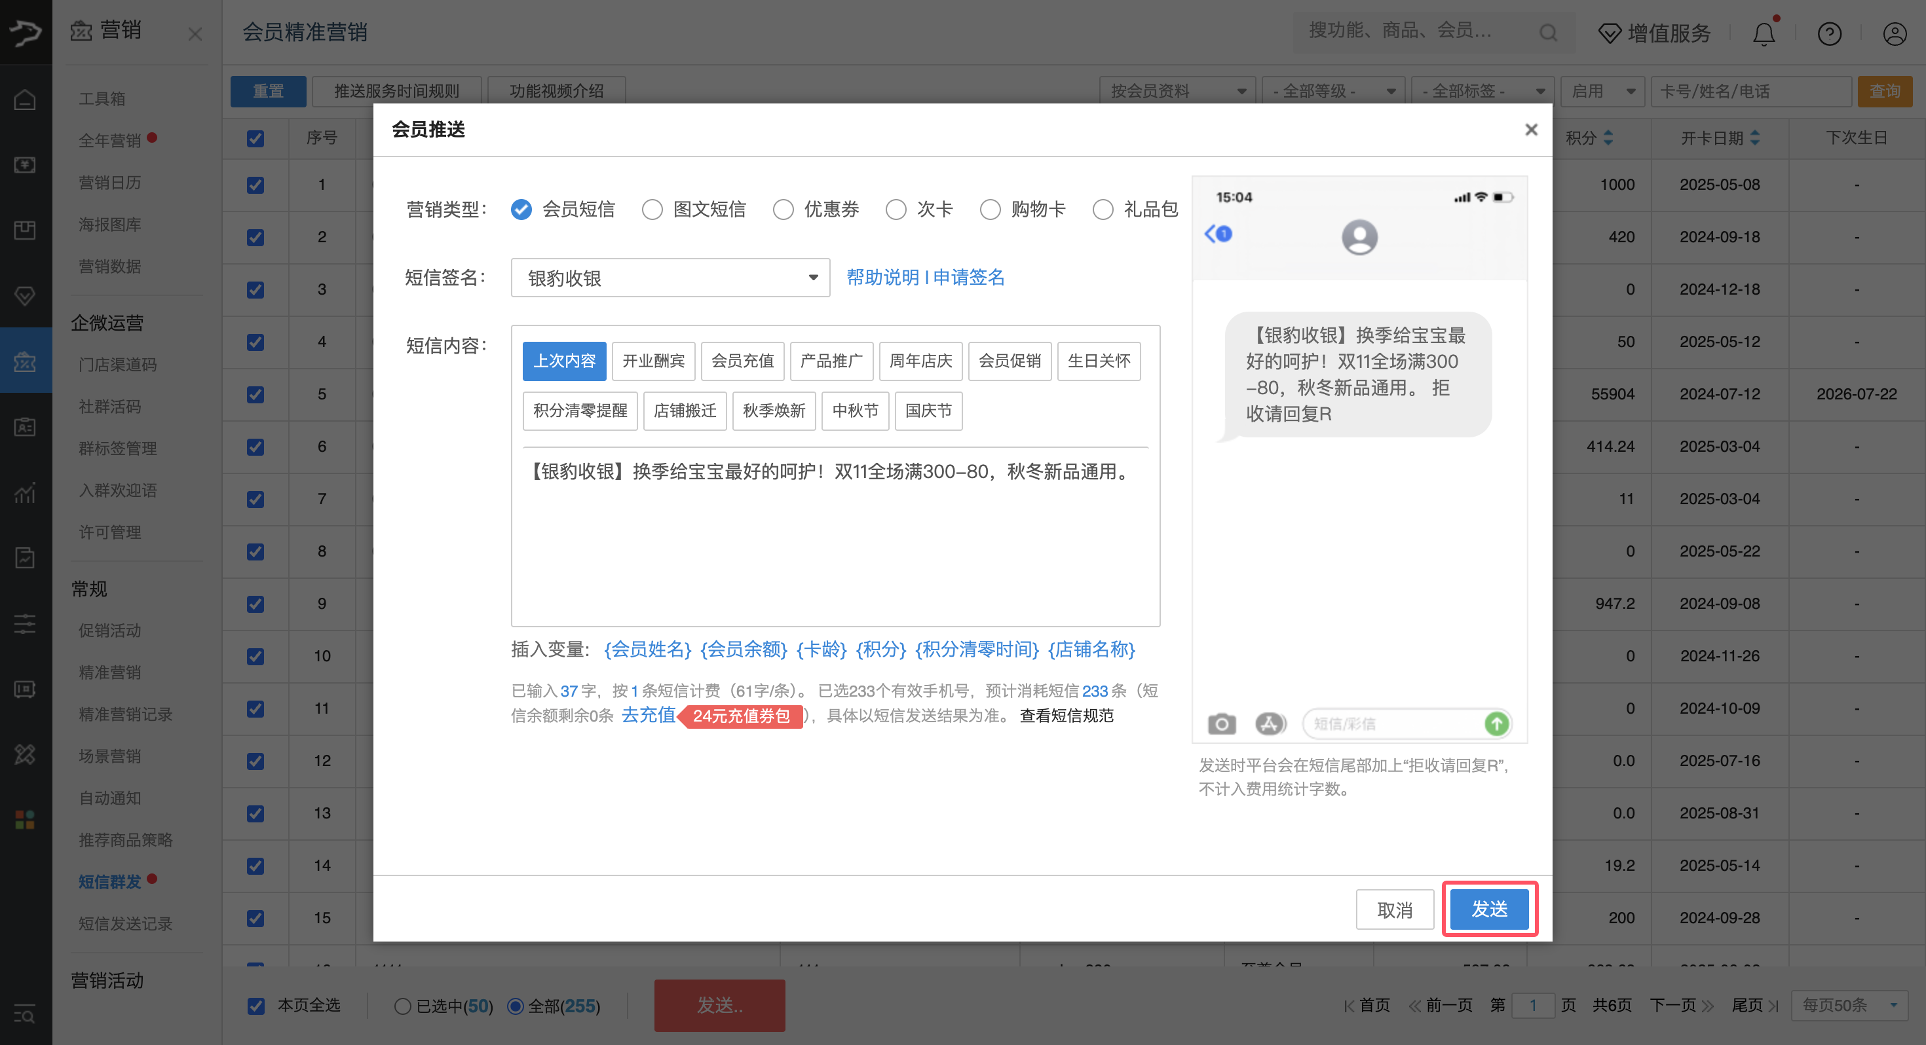Choose the 生日关怀 template tab
1926x1045 pixels.
1099,361
